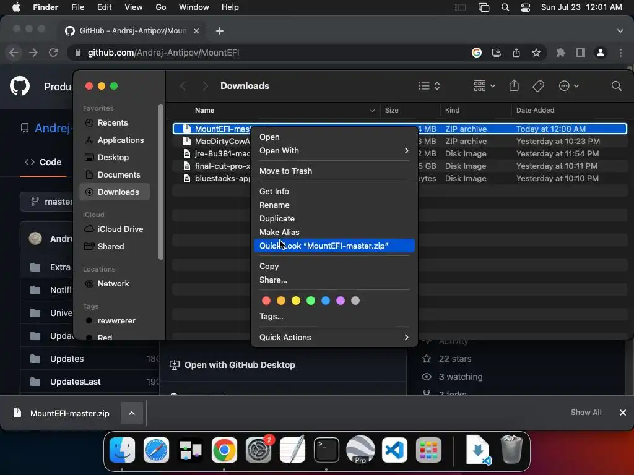Viewport: 634px width, 475px height.
Task: Open TextEdit in the Dock
Action: [292, 450]
